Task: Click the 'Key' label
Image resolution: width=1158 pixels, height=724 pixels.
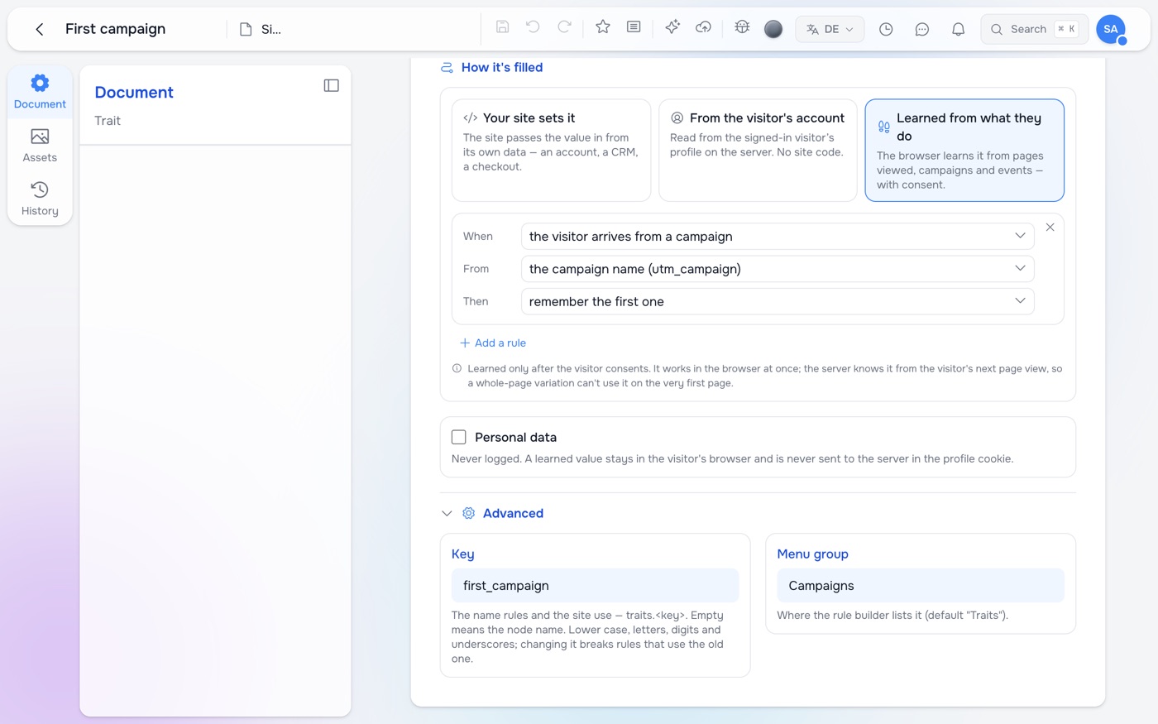Action: click(x=462, y=554)
